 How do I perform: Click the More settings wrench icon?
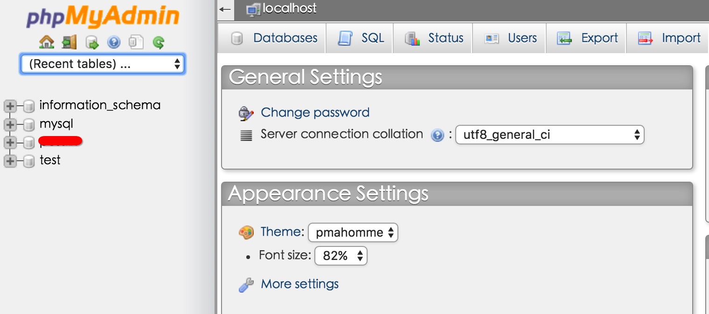tap(246, 285)
